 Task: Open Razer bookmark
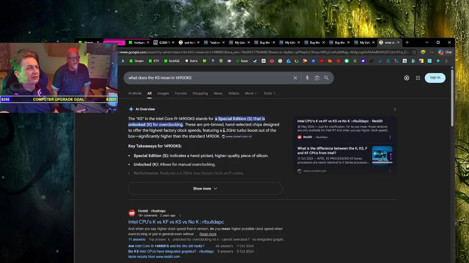pyautogui.click(x=241, y=61)
